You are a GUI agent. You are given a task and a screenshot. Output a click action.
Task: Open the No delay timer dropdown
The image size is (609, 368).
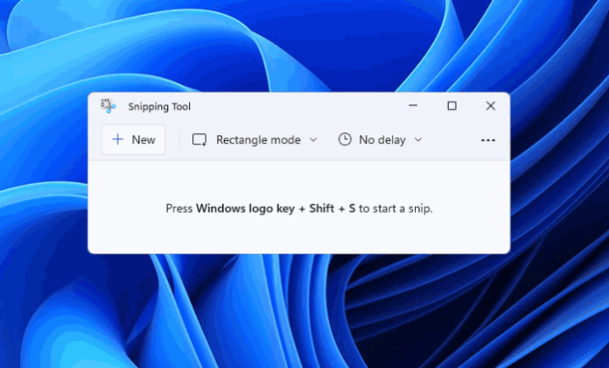(381, 139)
